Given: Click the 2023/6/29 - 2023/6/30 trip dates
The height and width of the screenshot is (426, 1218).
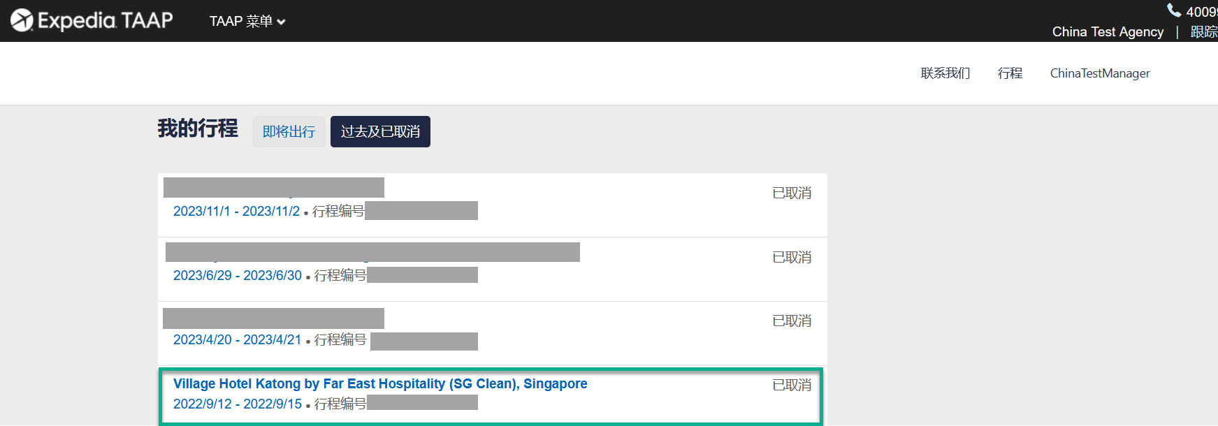Looking at the screenshot, I should [238, 275].
